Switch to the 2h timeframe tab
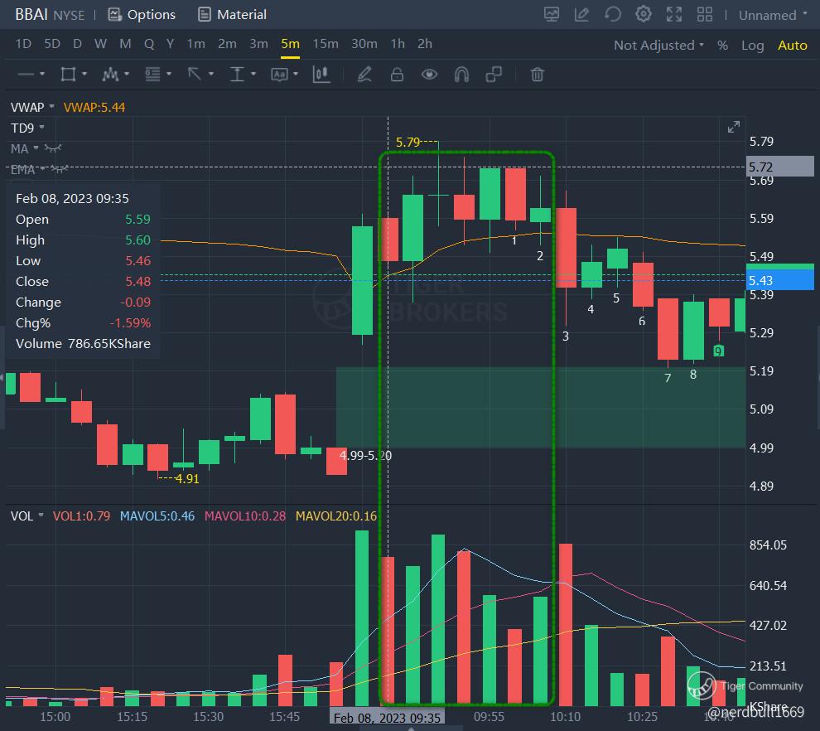This screenshot has width=820, height=731. click(425, 44)
